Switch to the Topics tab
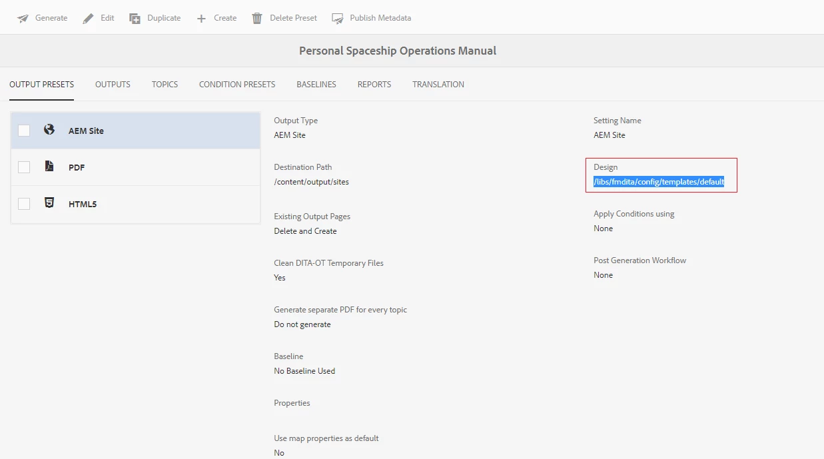 (165, 85)
